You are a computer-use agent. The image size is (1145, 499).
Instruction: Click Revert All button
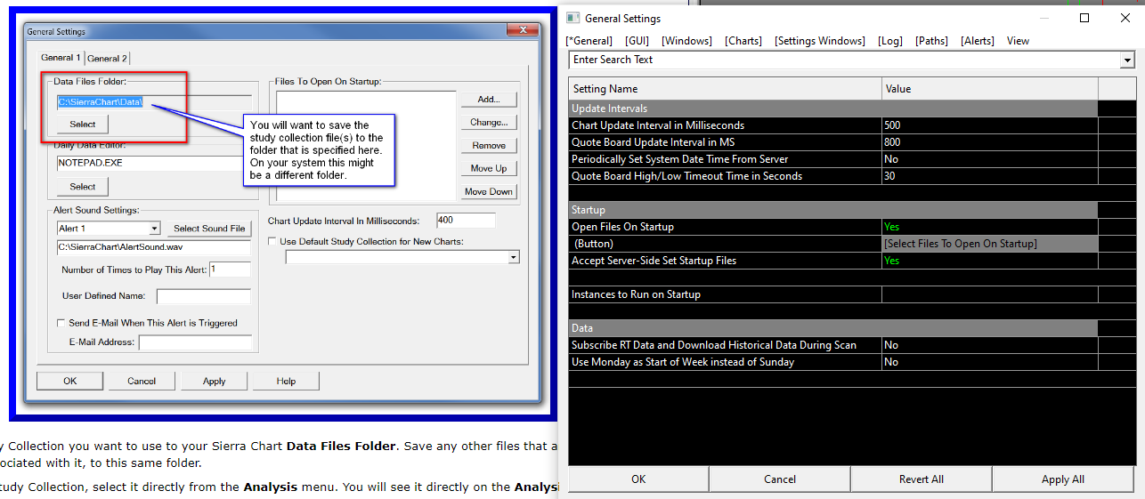point(922,479)
